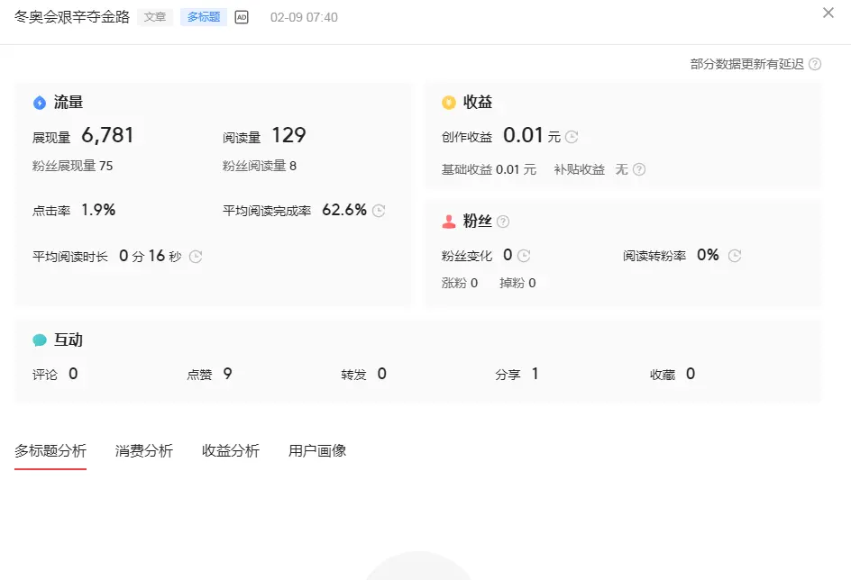Open help tooltip for 补贴收益
Image resolution: width=851 pixels, height=580 pixels.
click(639, 169)
